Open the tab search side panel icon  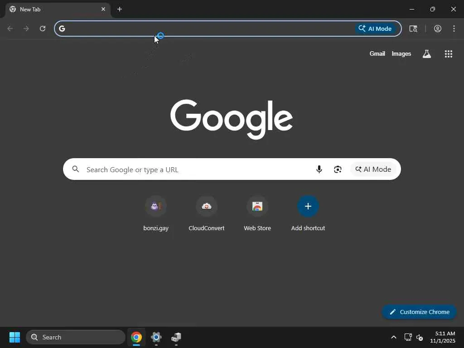tap(413, 29)
